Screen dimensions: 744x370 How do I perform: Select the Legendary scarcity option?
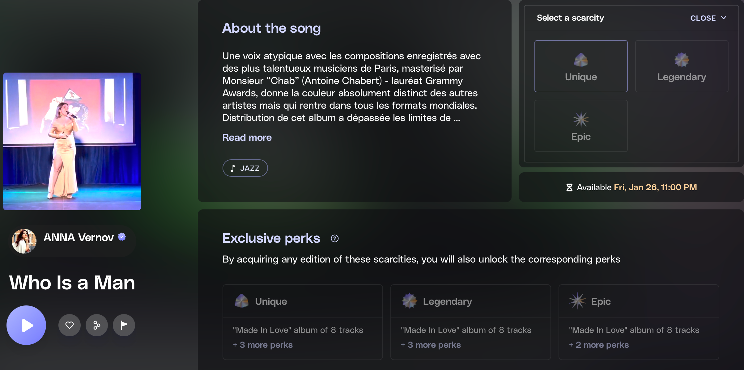(682, 66)
